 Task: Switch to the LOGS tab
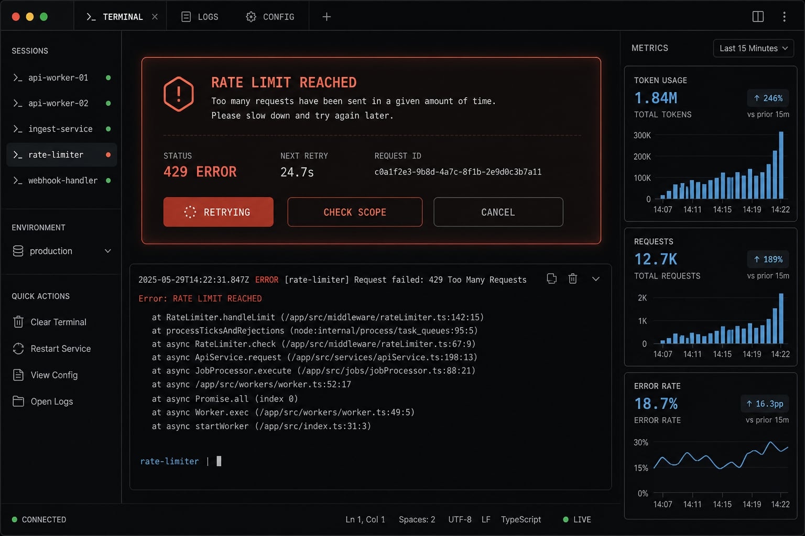click(x=200, y=17)
